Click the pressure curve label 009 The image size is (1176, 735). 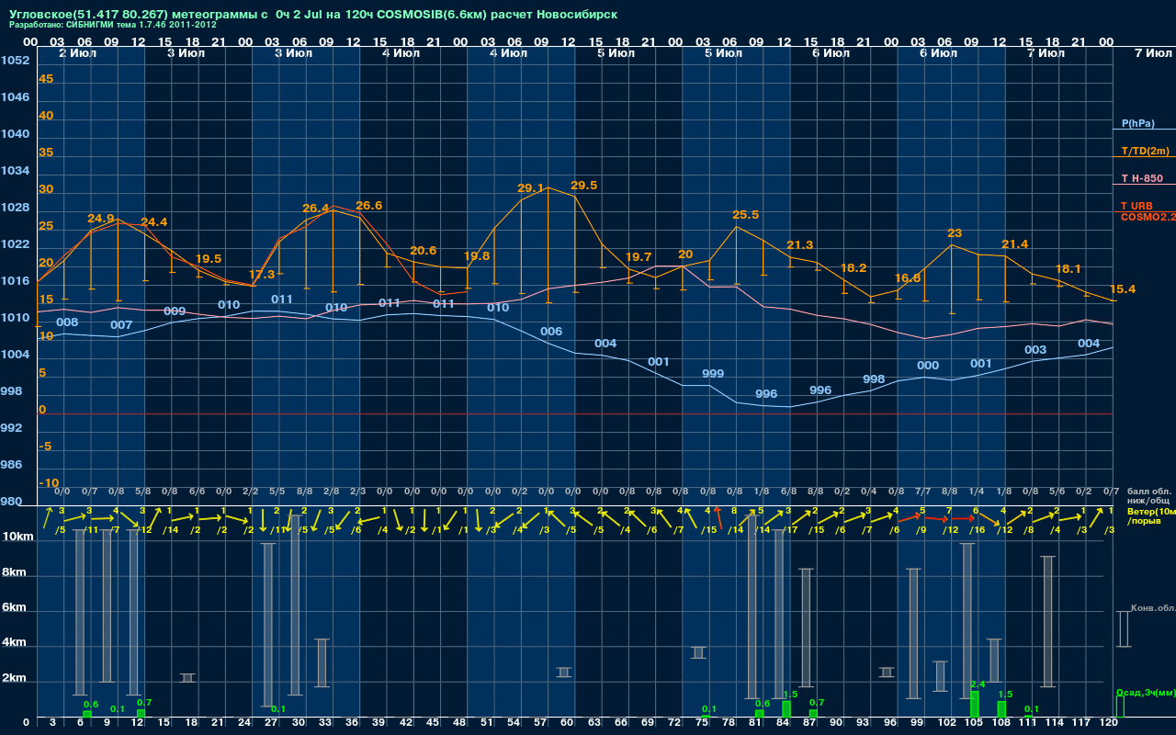point(175,311)
